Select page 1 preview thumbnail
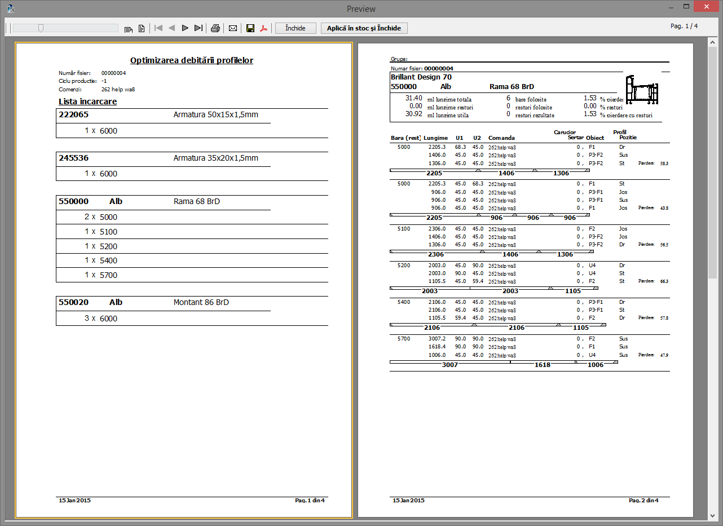The width and height of the screenshot is (723, 526). tap(184, 280)
